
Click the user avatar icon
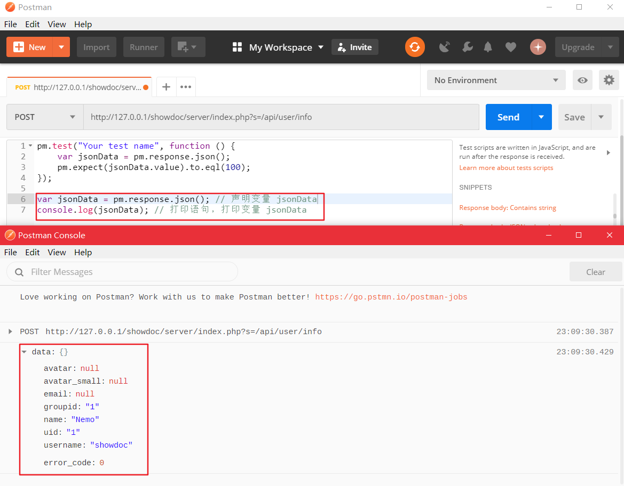[538, 47]
